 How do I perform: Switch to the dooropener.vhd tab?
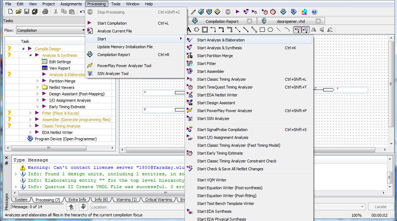(291, 21)
